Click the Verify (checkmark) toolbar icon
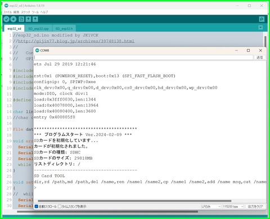The height and width of the screenshot is (219, 270). click(x=6, y=19)
